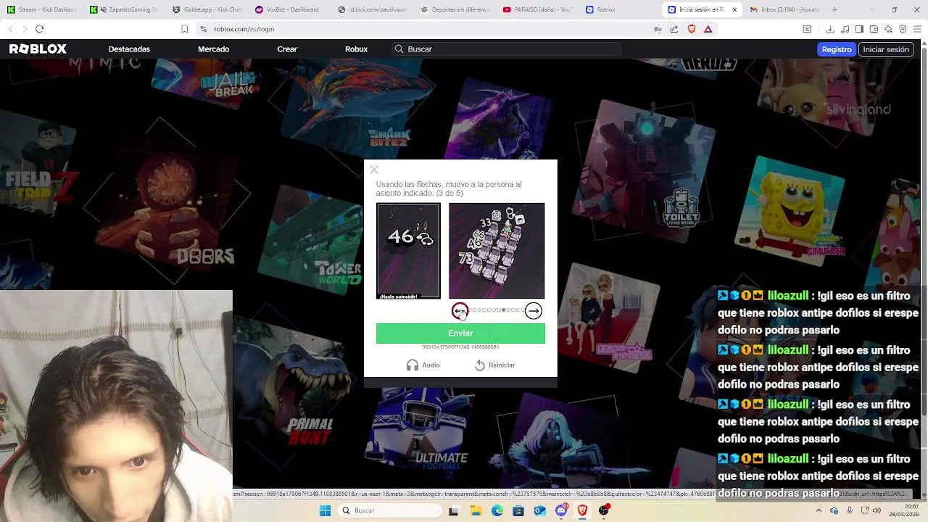Click the Brave icon in the taskbar

(582, 510)
